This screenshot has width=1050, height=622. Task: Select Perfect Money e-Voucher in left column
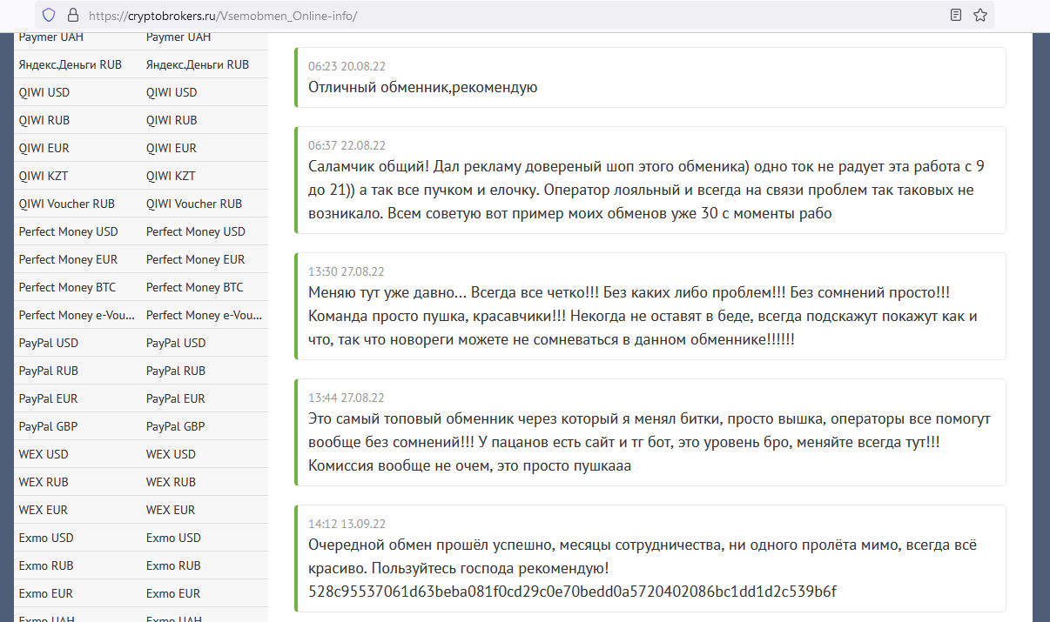point(73,315)
